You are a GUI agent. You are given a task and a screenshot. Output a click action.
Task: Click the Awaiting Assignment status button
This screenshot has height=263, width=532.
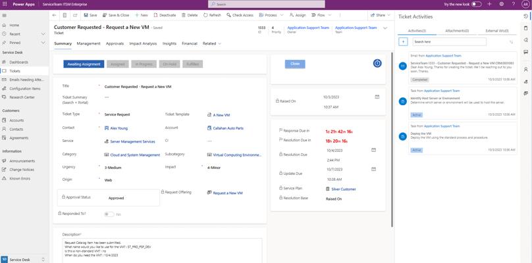84,64
